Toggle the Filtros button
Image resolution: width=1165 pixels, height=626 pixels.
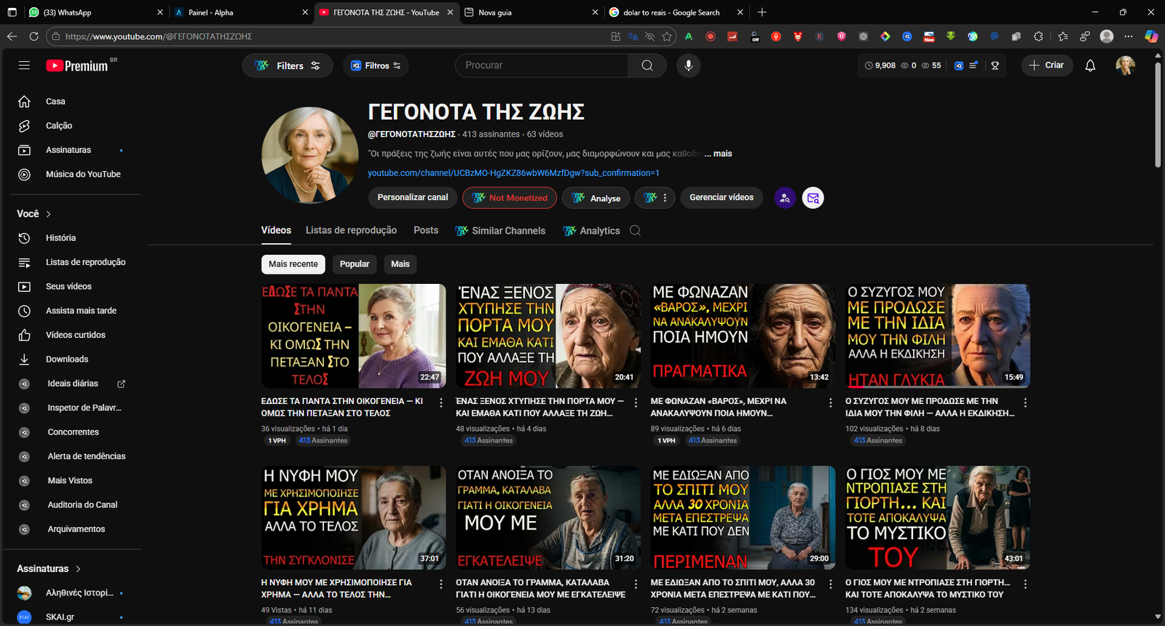point(376,66)
